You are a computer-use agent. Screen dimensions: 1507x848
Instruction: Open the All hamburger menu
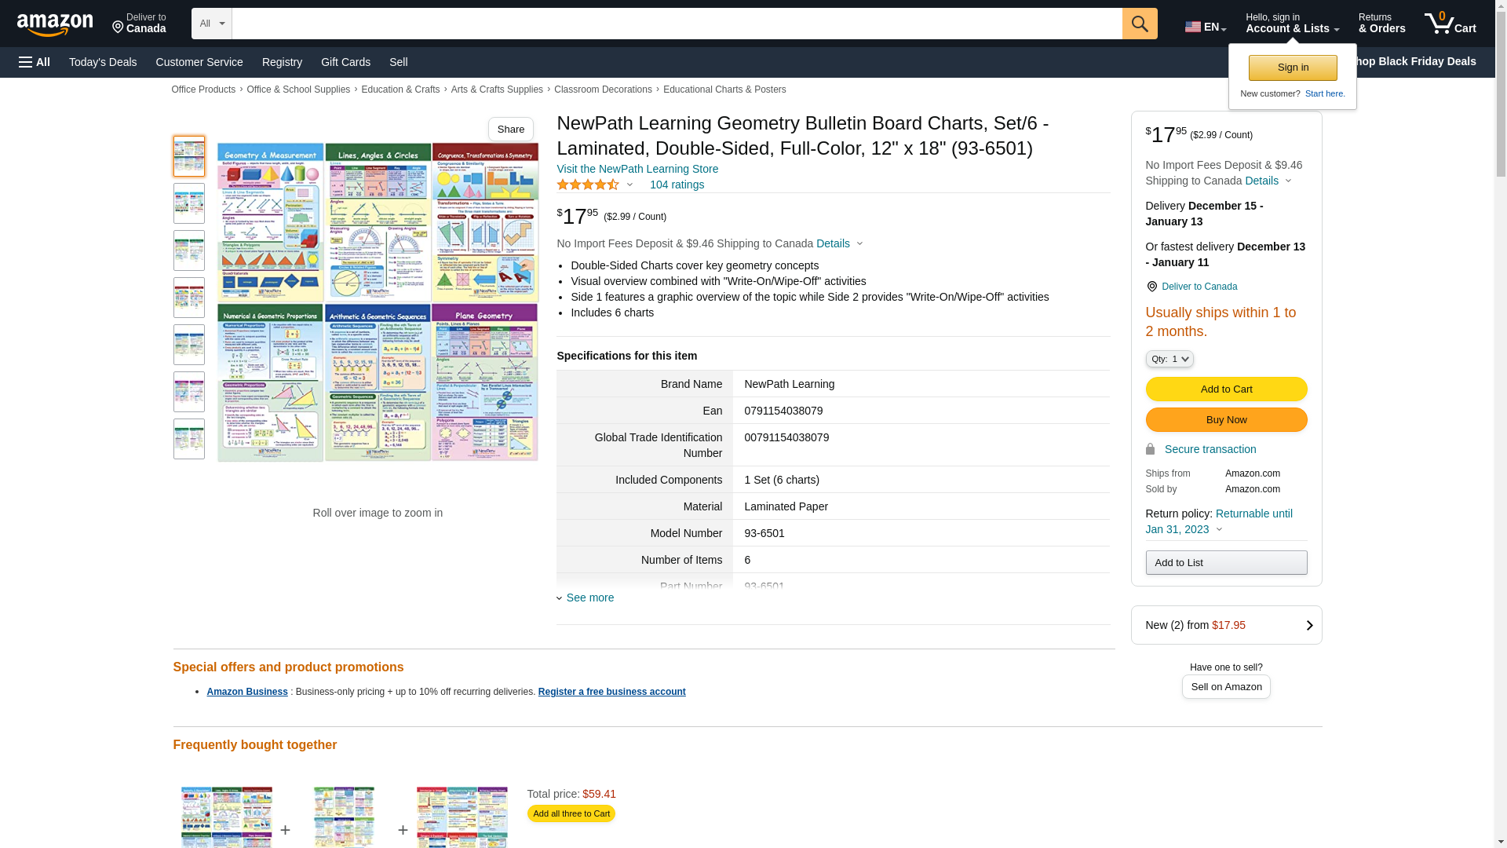[x=35, y=62]
